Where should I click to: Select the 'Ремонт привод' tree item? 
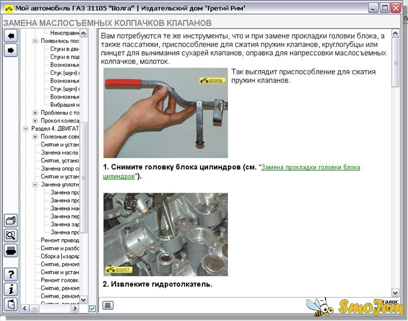point(60,240)
